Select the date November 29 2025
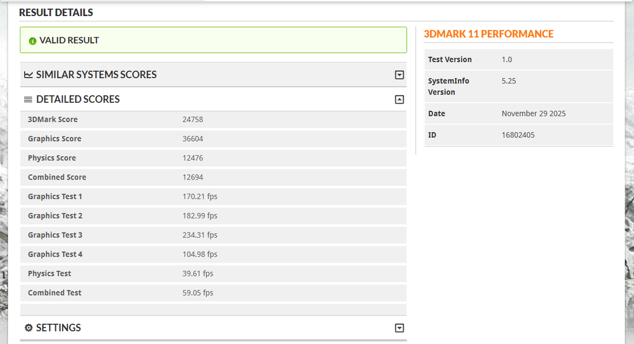Viewport: 634px width, 344px height. [x=534, y=114]
